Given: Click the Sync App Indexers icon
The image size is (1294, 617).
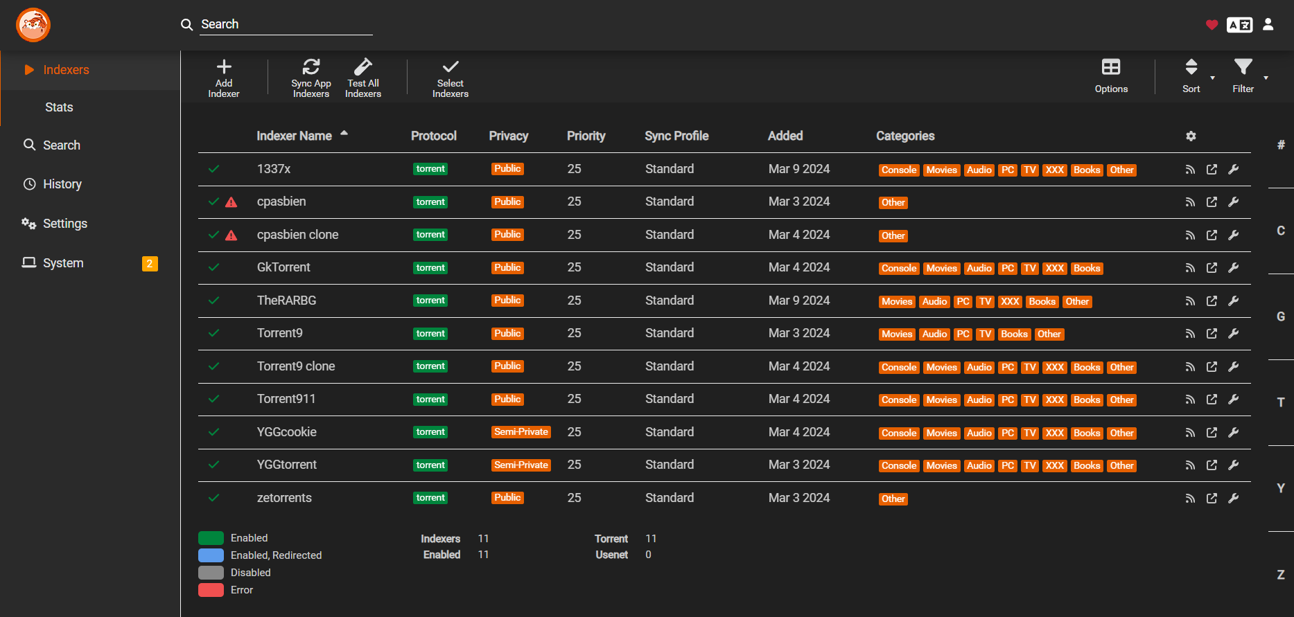Looking at the screenshot, I should 311,67.
